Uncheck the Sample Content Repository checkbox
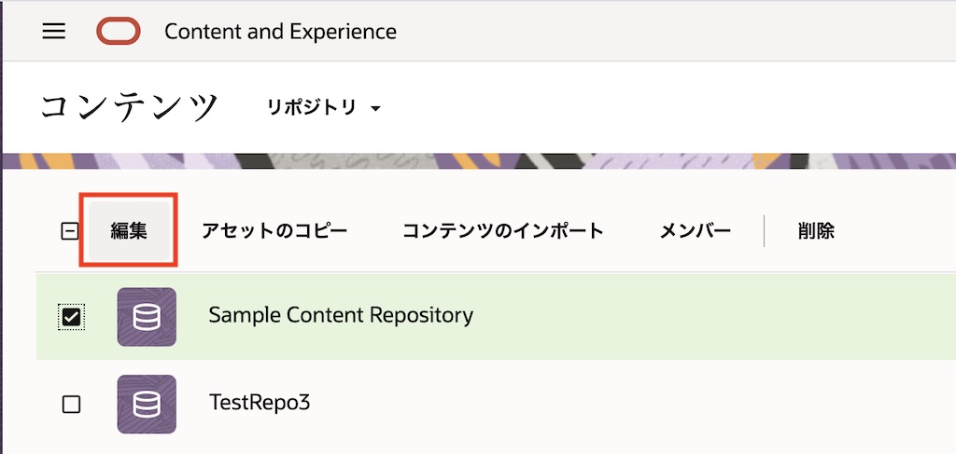Screen dimensions: 956x454 click(x=71, y=317)
